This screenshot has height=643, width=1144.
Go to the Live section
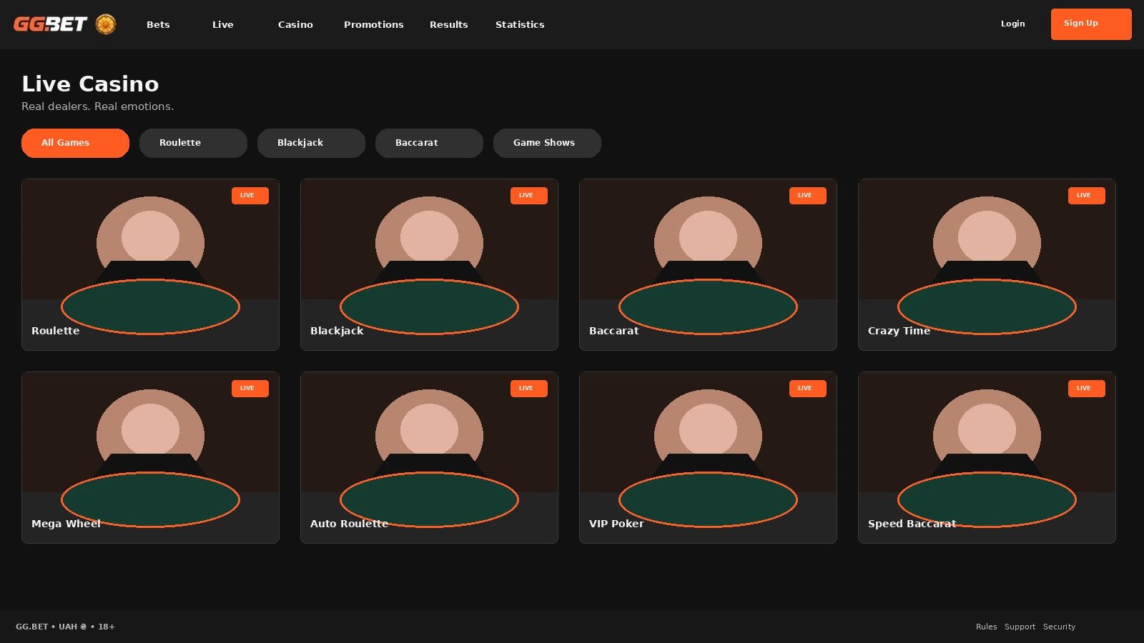click(223, 24)
